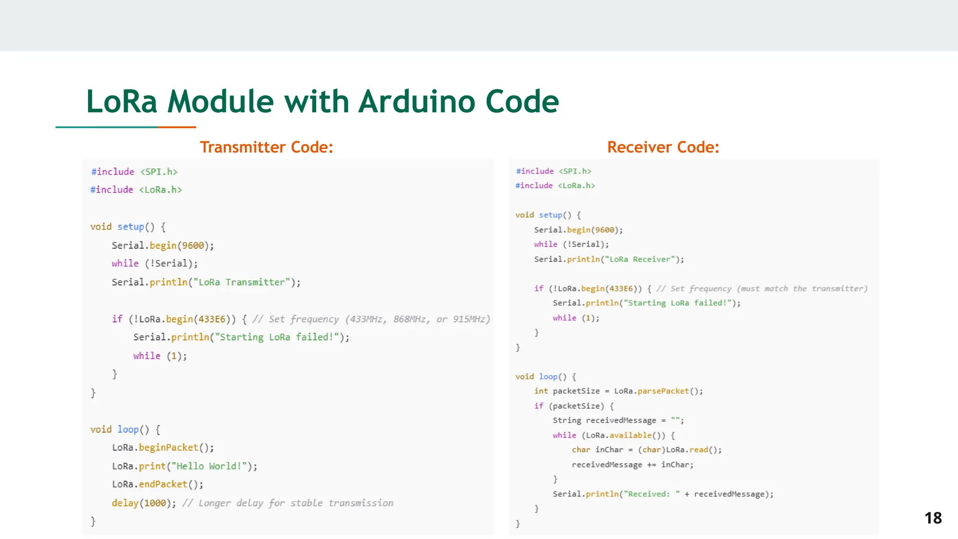
Task: Click the 'Hello World!' print line
Action: click(x=184, y=466)
